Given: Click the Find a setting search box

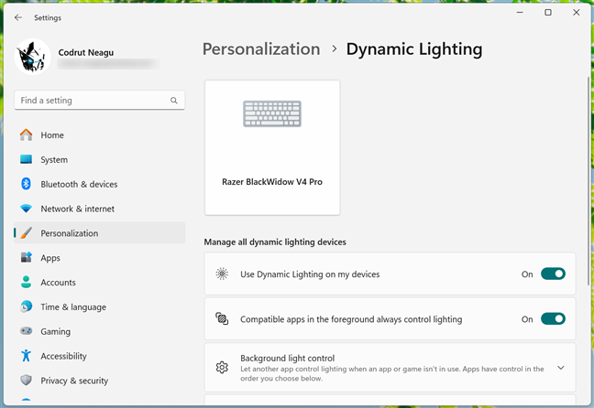Looking at the screenshot, I should point(100,101).
